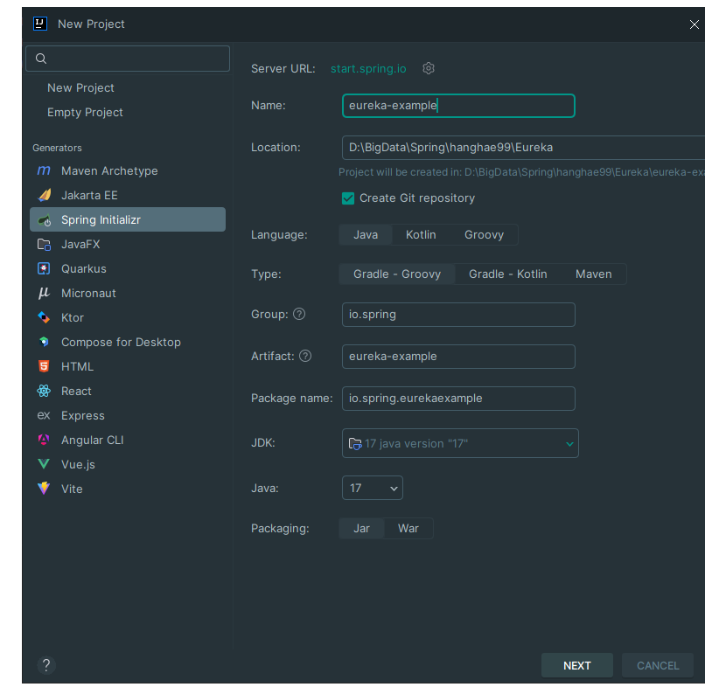Expand the JDK dropdown arrow
Screen dimensions: 705x687
pyautogui.click(x=569, y=444)
